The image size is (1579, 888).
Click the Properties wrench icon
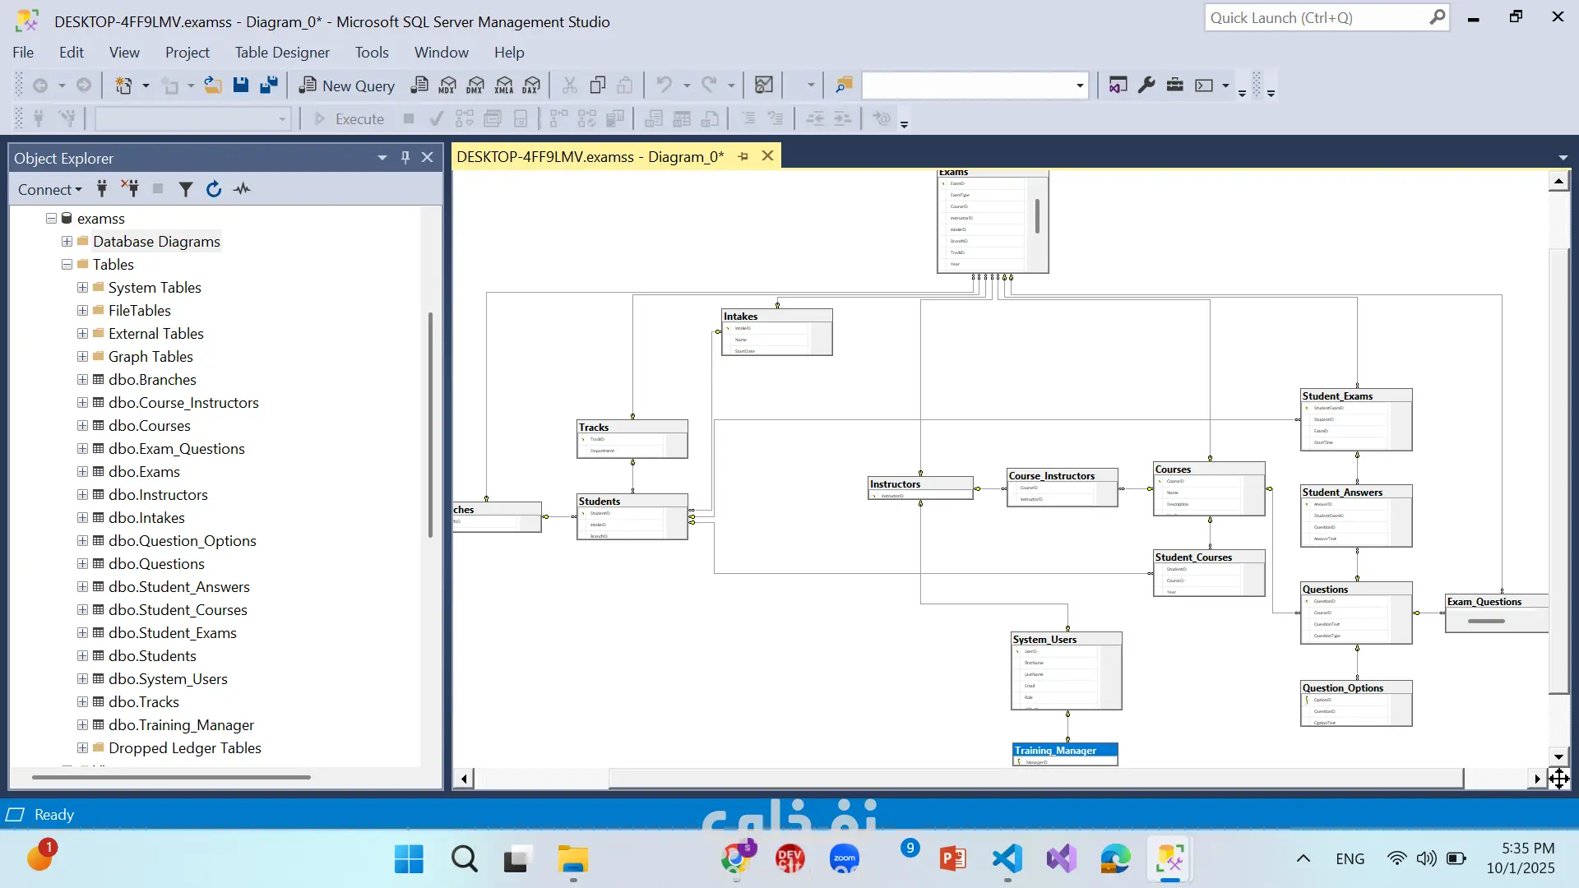click(x=1146, y=86)
